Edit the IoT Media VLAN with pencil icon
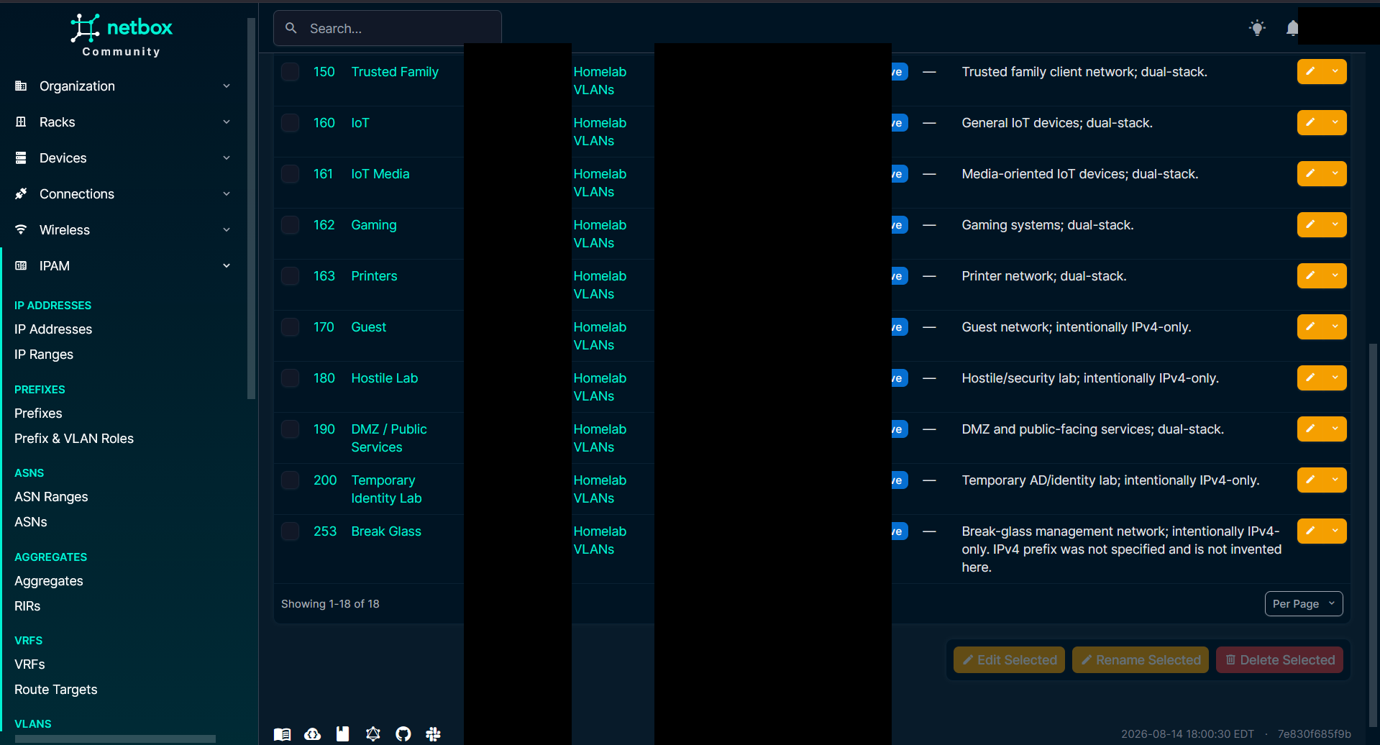 (x=1310, y=173)
